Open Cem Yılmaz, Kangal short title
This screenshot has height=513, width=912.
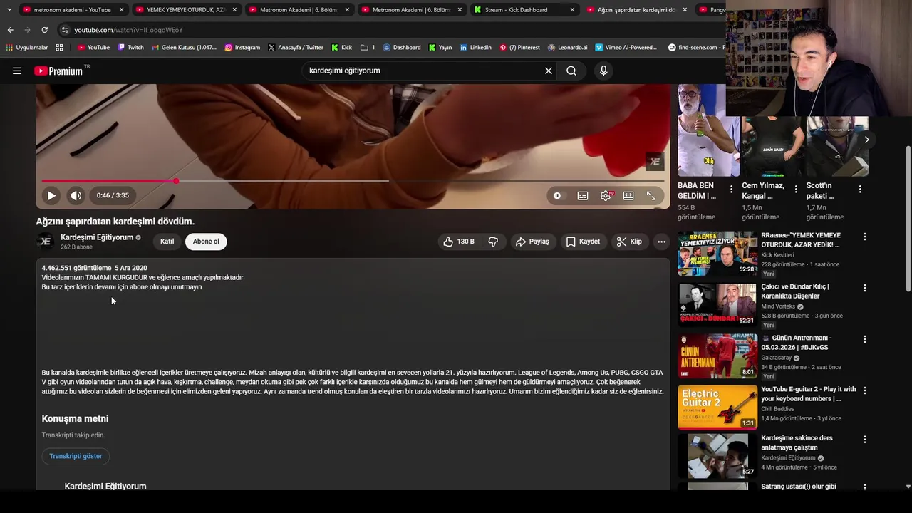pos(763,190)
